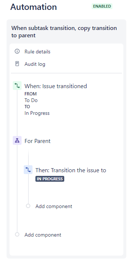This screenshot has width=138, height=264.
Task: Click the nested Add component text inside branch
Action: (54, 206)
